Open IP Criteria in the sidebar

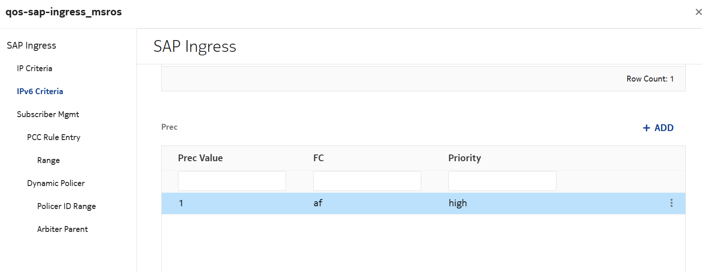(35, 68)
